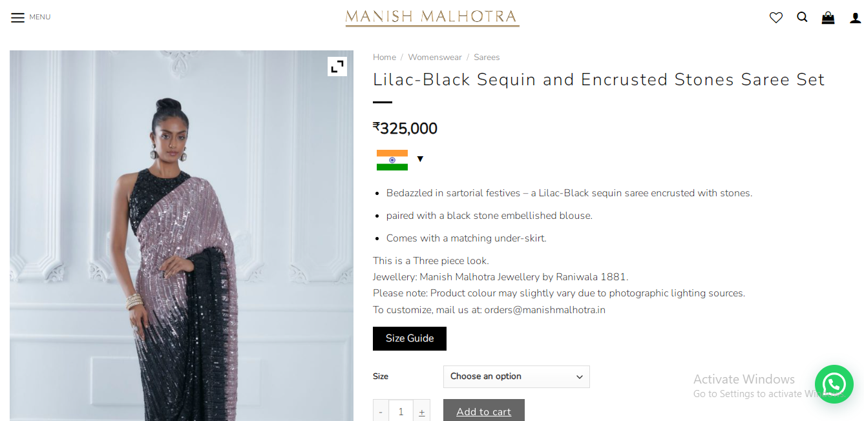Open the Sarees breadcrumb category
Viewport: 864px width, 421px height.
click(487, 57)
